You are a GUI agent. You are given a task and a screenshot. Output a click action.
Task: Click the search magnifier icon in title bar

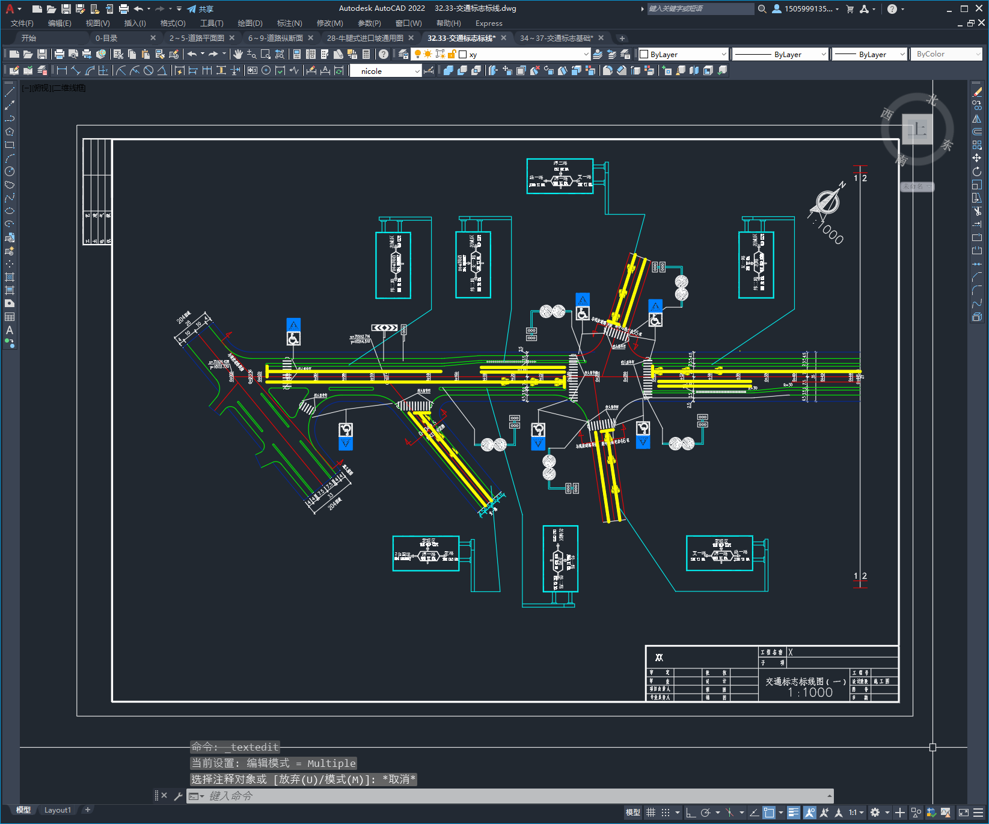pos(762,9)
